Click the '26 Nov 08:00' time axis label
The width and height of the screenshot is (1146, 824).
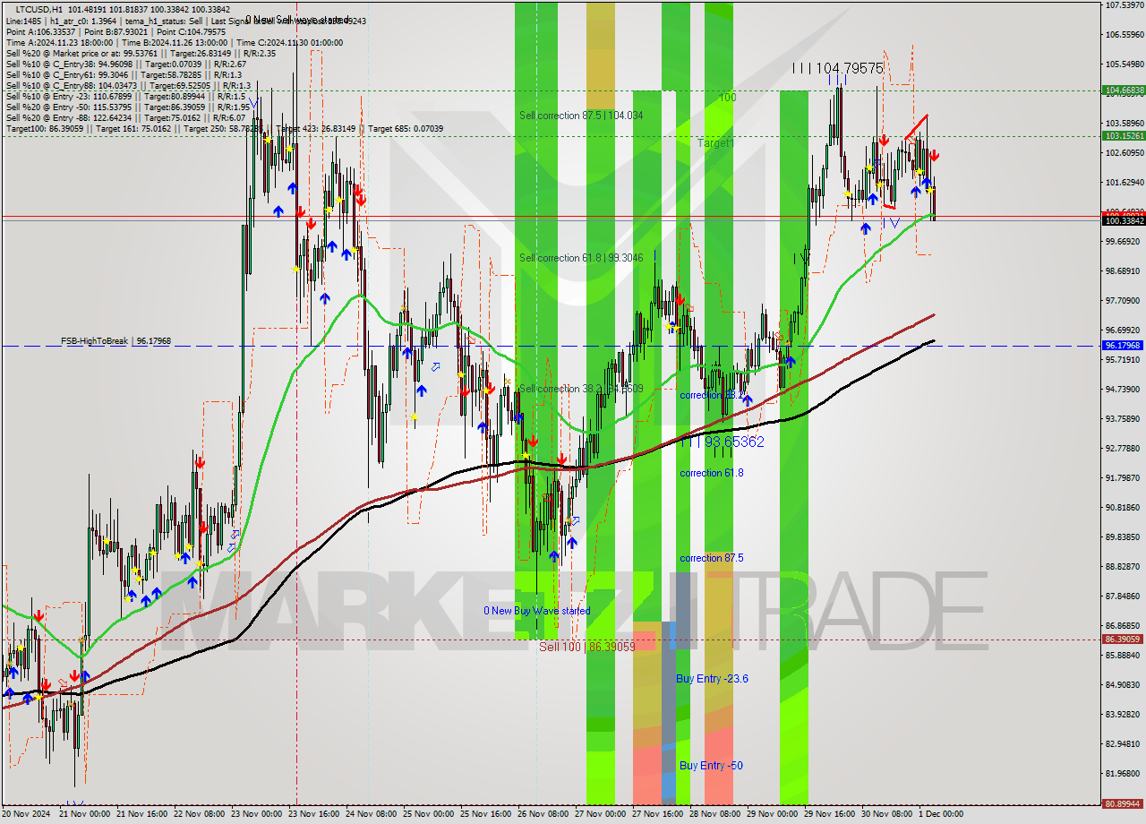(543, 814)
